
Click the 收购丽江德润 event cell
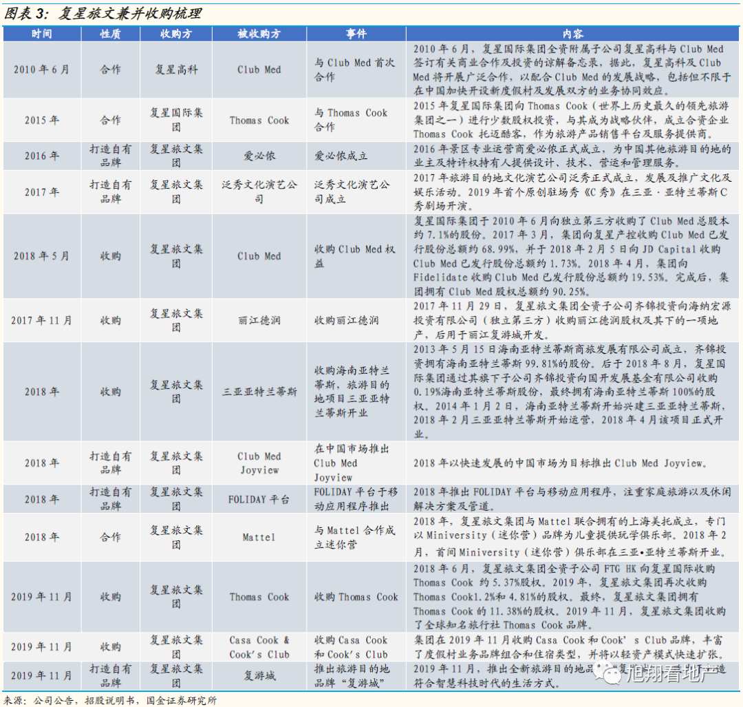tap(356, 321)
